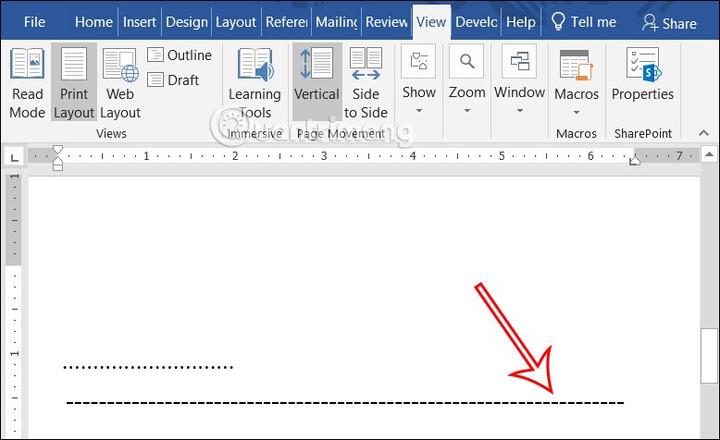The image size is (720, 440).
Task: Enable Outline view
Action: pos(180,55)
